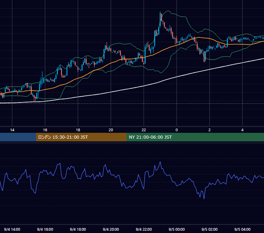Click the '9/4 18:00' oscillator time label
Screen dimensions: 264x233
[78, 229]
